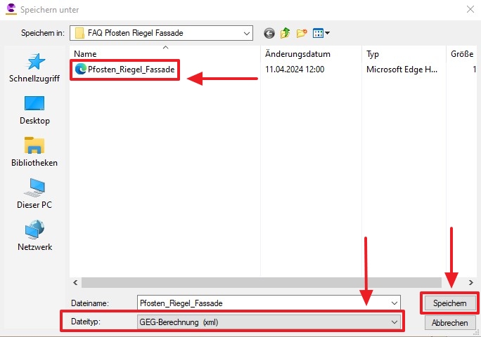The image size is (481, 337).
Task: Sort by the Name column header
Action: [165, 54]
